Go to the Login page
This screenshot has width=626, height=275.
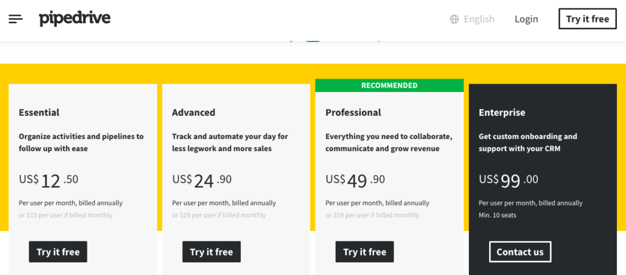click(x=526, y=19)
